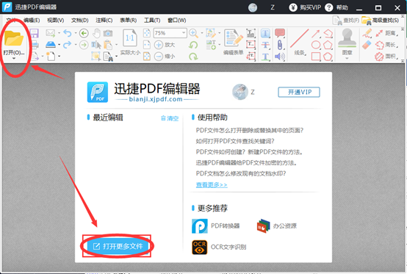Click the Rotate clockwise green arrow
407x274 pixels.
pyautogui.click(x=193, y=57)
